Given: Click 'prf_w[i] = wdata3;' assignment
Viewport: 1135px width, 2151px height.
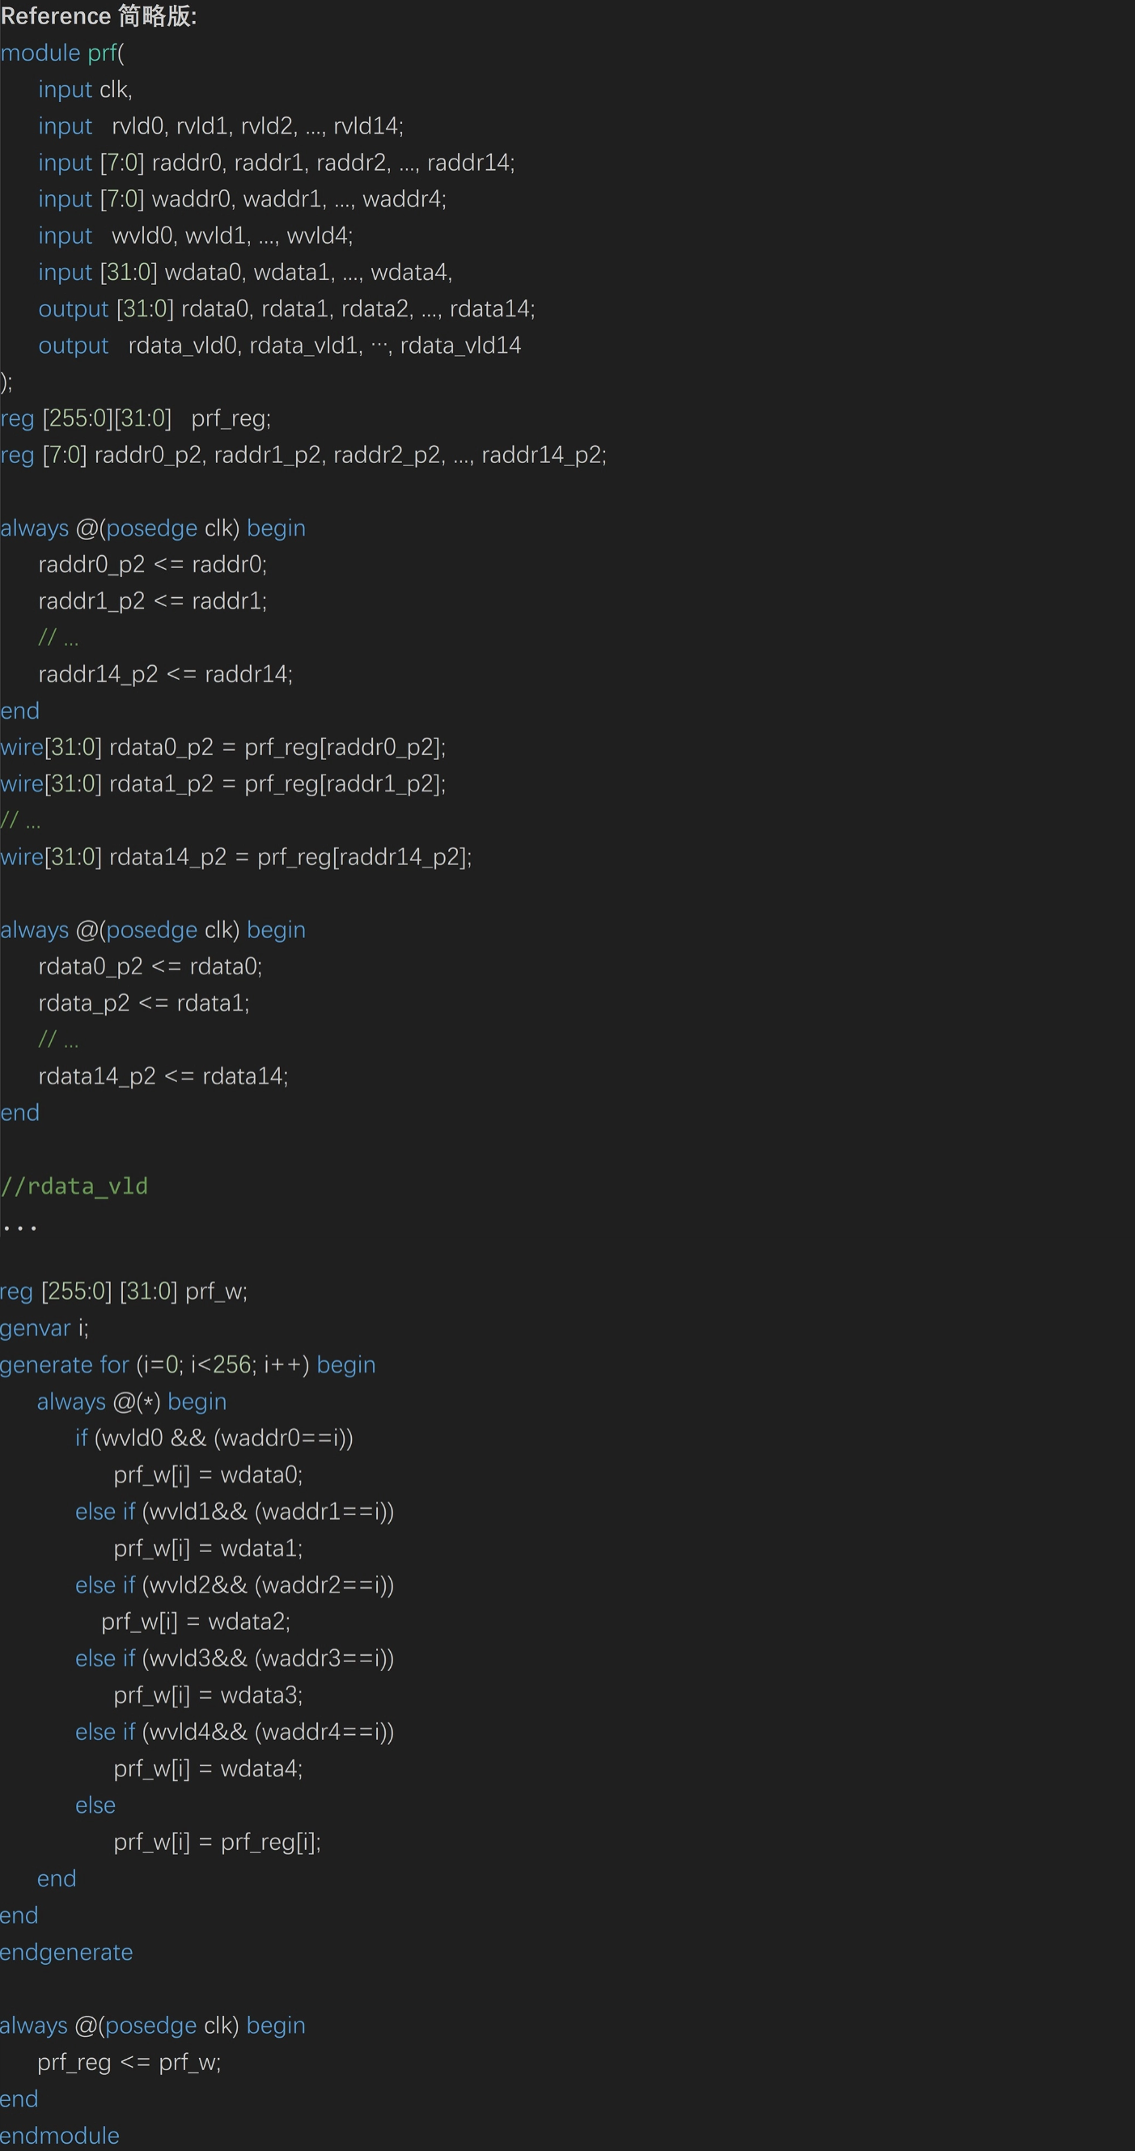Looking at the screenshot, I should (208, 1695).
